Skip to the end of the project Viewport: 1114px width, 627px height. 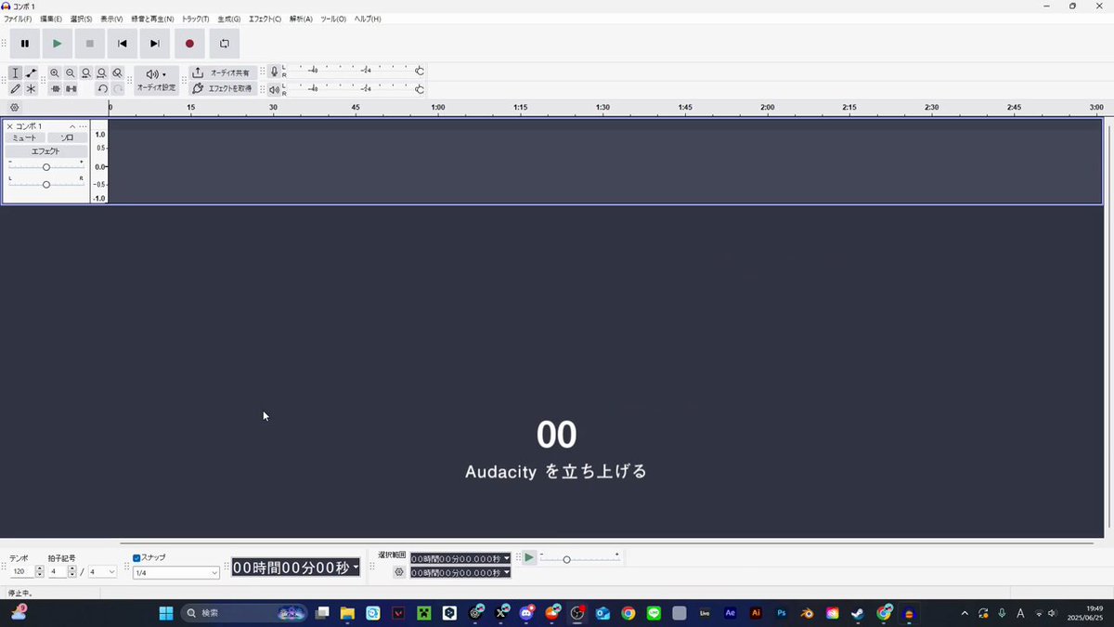click(x=155, y=44)
